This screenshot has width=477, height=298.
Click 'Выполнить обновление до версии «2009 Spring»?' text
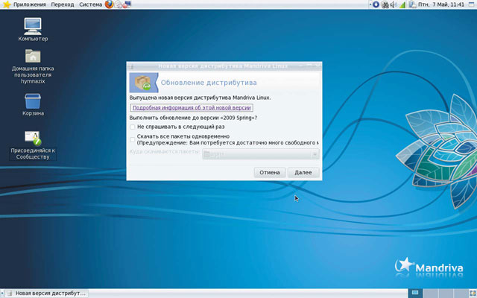[x=193, y=118]
